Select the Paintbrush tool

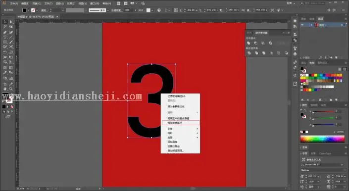pos(11,42)
